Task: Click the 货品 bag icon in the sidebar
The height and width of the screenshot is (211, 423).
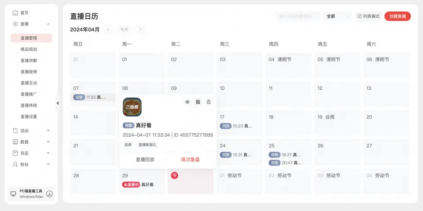Action: [15, 153]
